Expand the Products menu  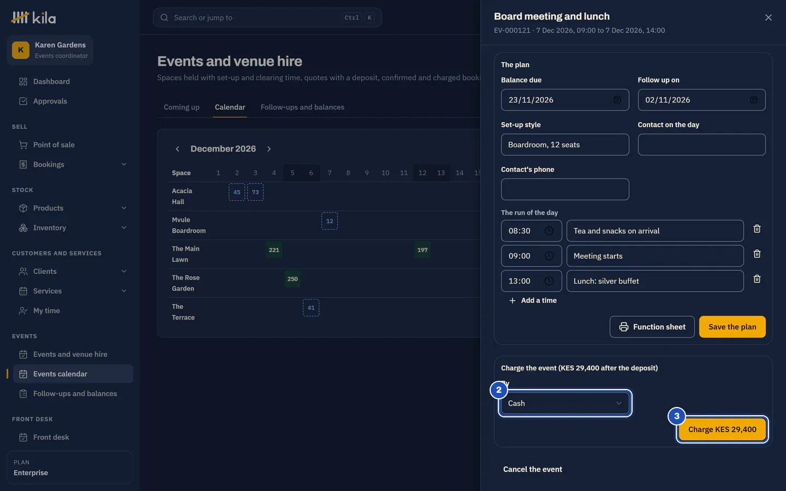tap(73, 208)
